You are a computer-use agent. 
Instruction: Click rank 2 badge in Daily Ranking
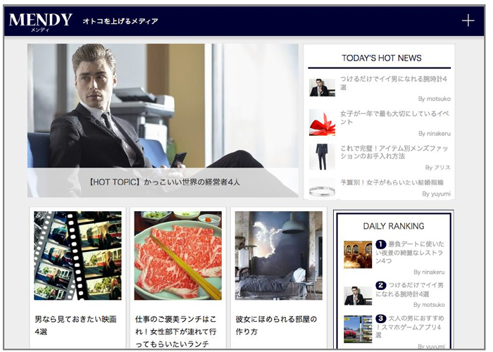(x=381, y=285)
